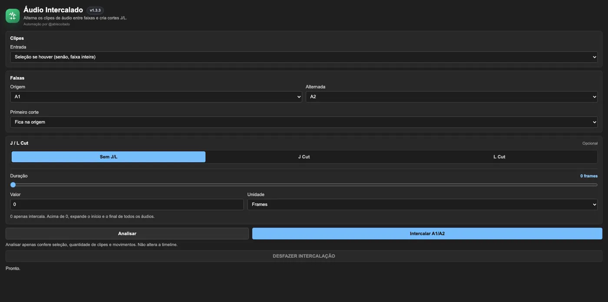Choose the J Cut option
The height and width of the screenshot is (302, 608).
pyautogui.click(x=304, y=157)
